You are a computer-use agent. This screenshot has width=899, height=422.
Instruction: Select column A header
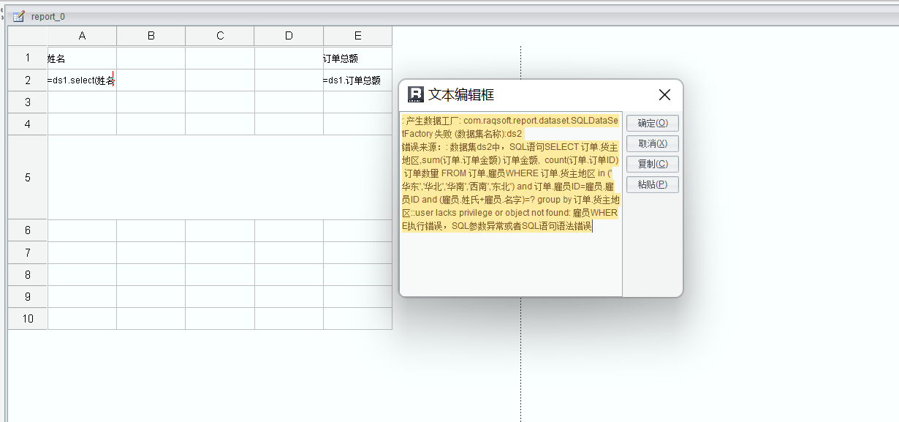tap(82, 36)
